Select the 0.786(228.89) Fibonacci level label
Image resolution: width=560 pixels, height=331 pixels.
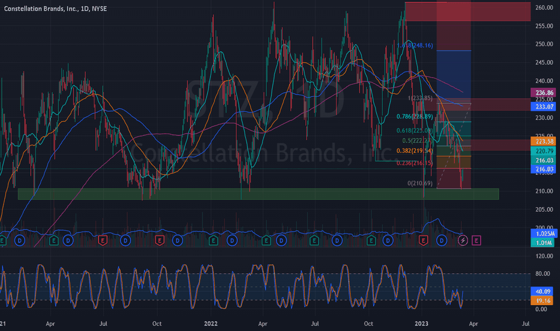[415, 116]
